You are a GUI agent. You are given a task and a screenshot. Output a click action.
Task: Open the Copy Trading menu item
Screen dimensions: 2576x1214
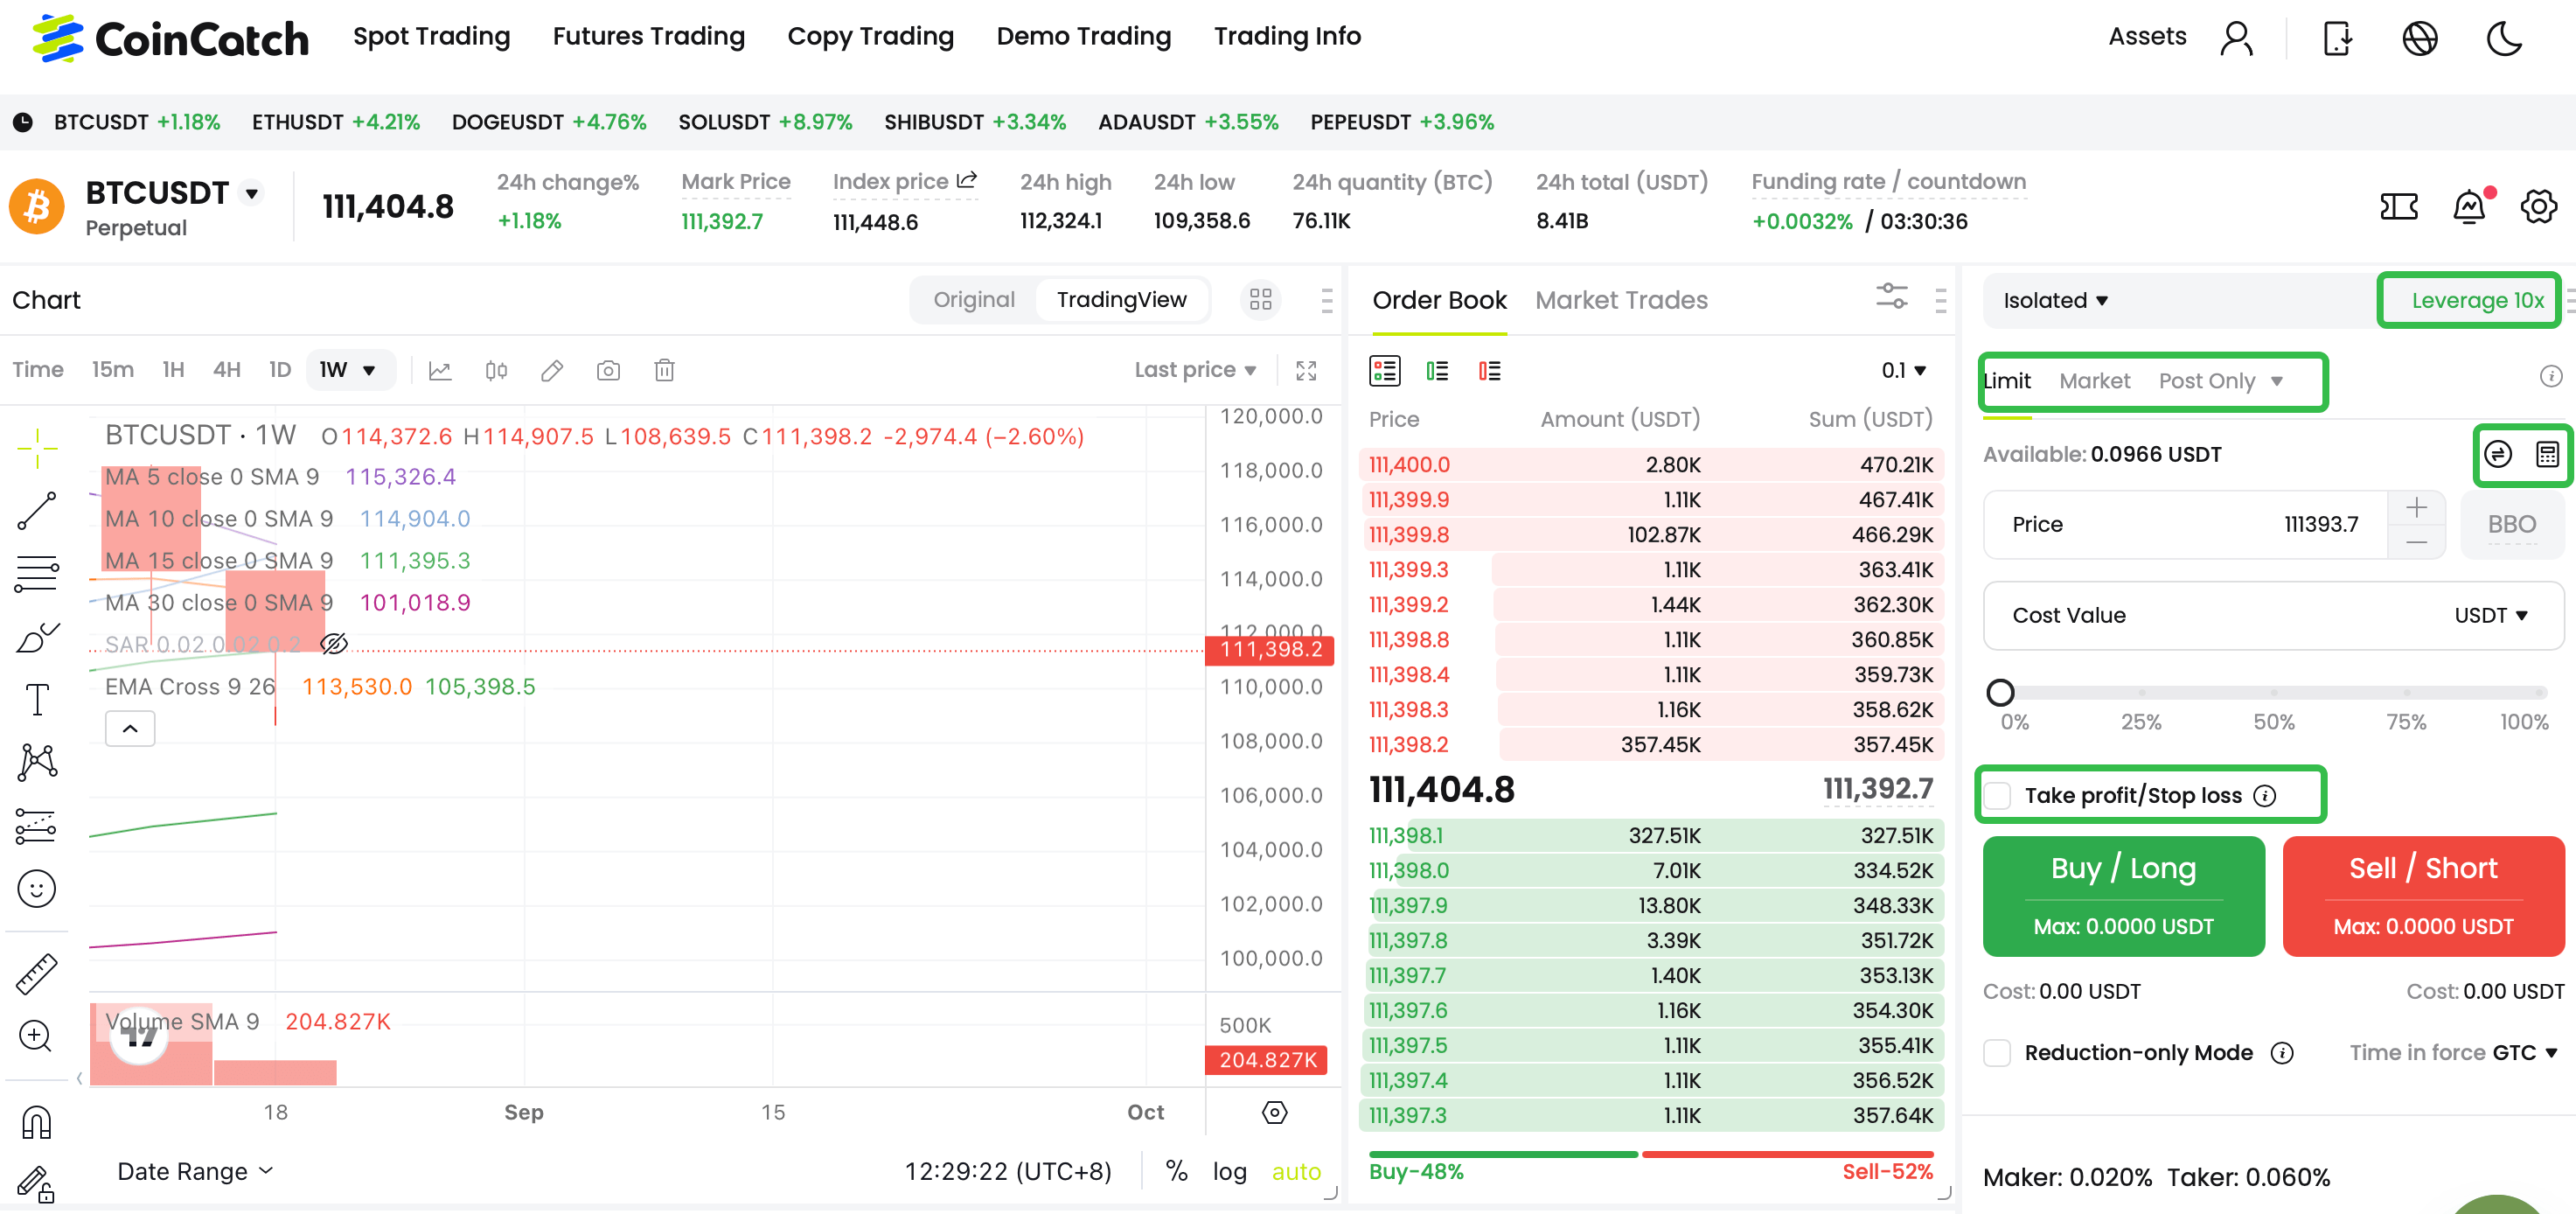(870, 36)
